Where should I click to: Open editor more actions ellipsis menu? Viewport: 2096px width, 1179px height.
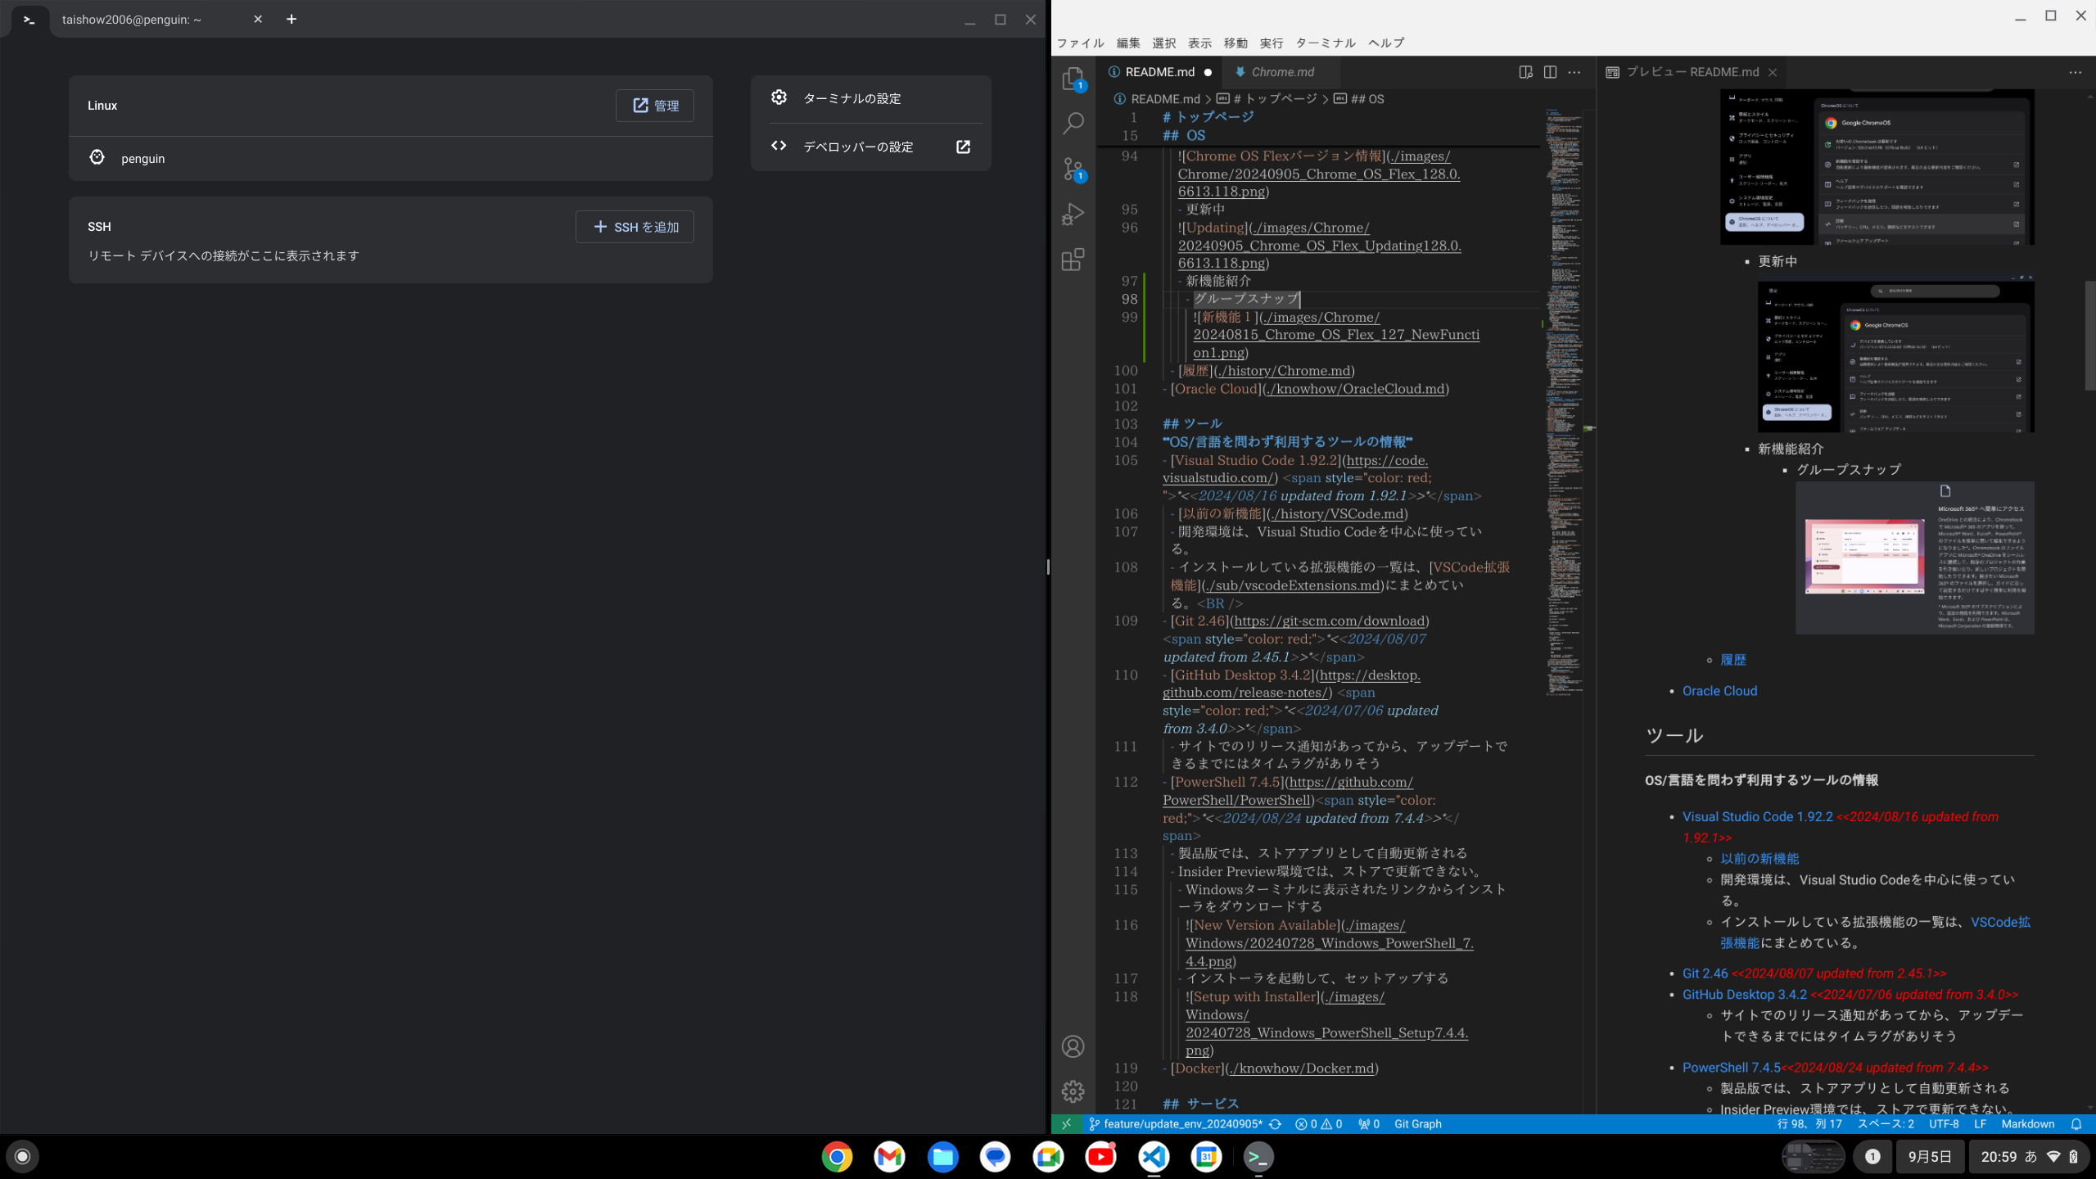point(1574,72)
